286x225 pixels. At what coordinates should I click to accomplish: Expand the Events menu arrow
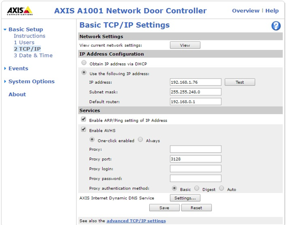click(x=5, y=68)
